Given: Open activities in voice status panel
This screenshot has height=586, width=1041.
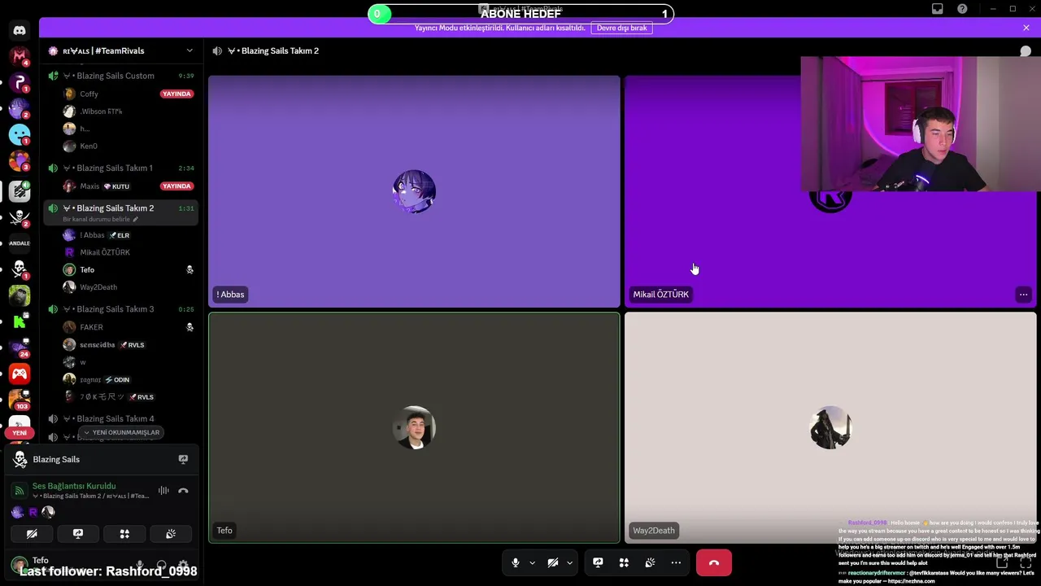Looking at the screenshot, I should click(x=124, y=534).
